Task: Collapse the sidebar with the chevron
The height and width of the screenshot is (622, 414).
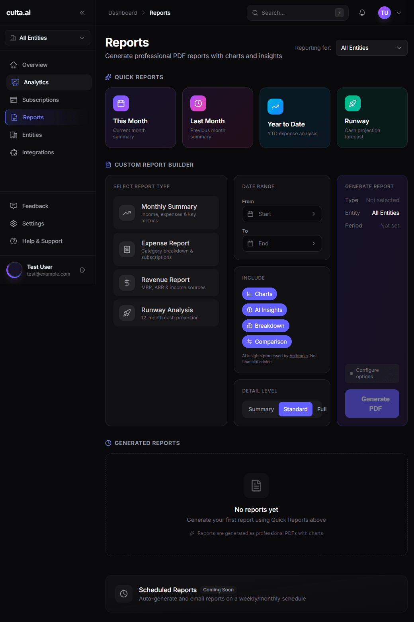Action: (x=82, y=12)
